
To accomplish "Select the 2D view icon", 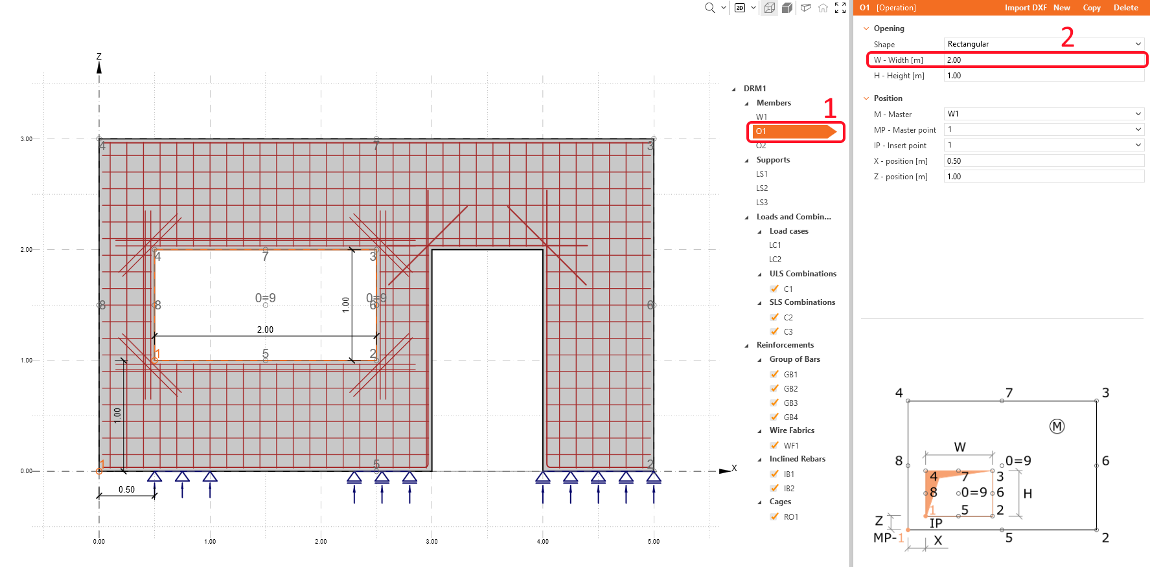I will click(740, 8).
